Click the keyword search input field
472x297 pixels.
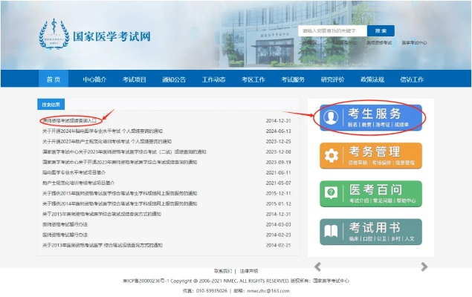coord(332,31)
